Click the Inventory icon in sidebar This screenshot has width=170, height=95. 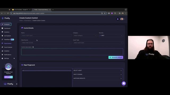(x=2, y=32)
